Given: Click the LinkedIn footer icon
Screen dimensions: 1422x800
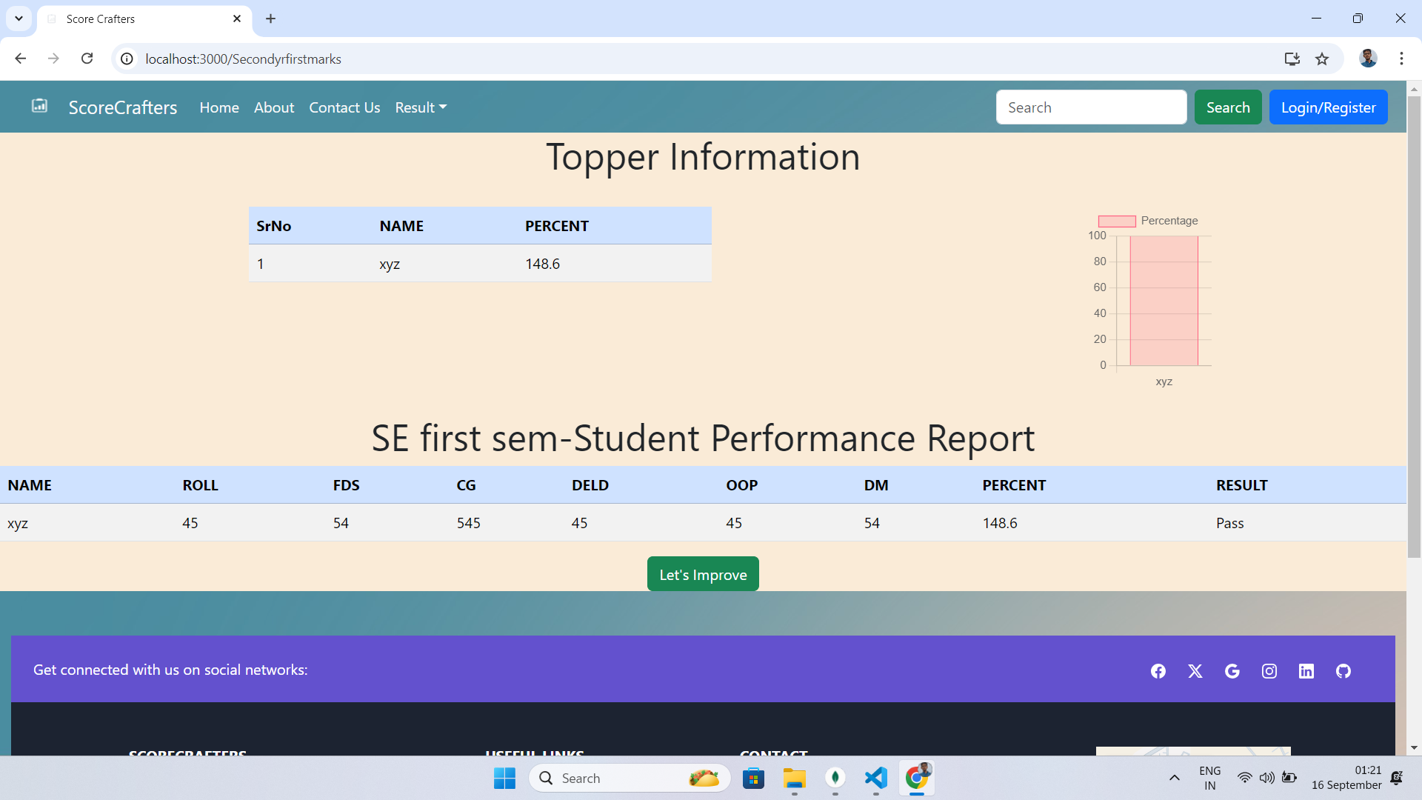Looking at the screenshot, I should 1306,671.
